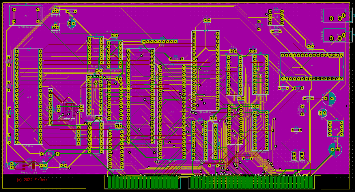Image resolution: width=355 pixels, height=192 pixels.
Task: Select the AMS1117-3.3 voltage regulator
Action: [x=29, y=166]
